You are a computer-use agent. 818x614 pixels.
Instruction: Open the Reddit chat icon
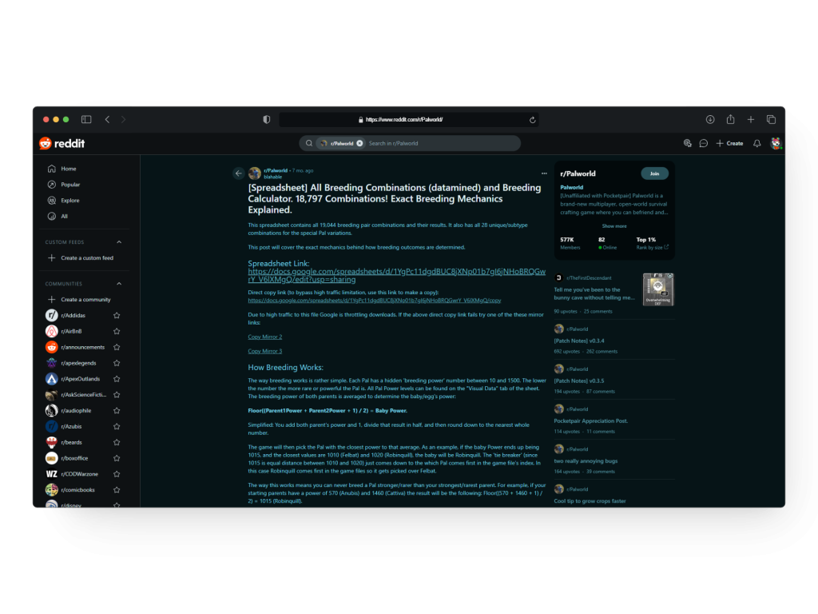click(x=703, y=143)
